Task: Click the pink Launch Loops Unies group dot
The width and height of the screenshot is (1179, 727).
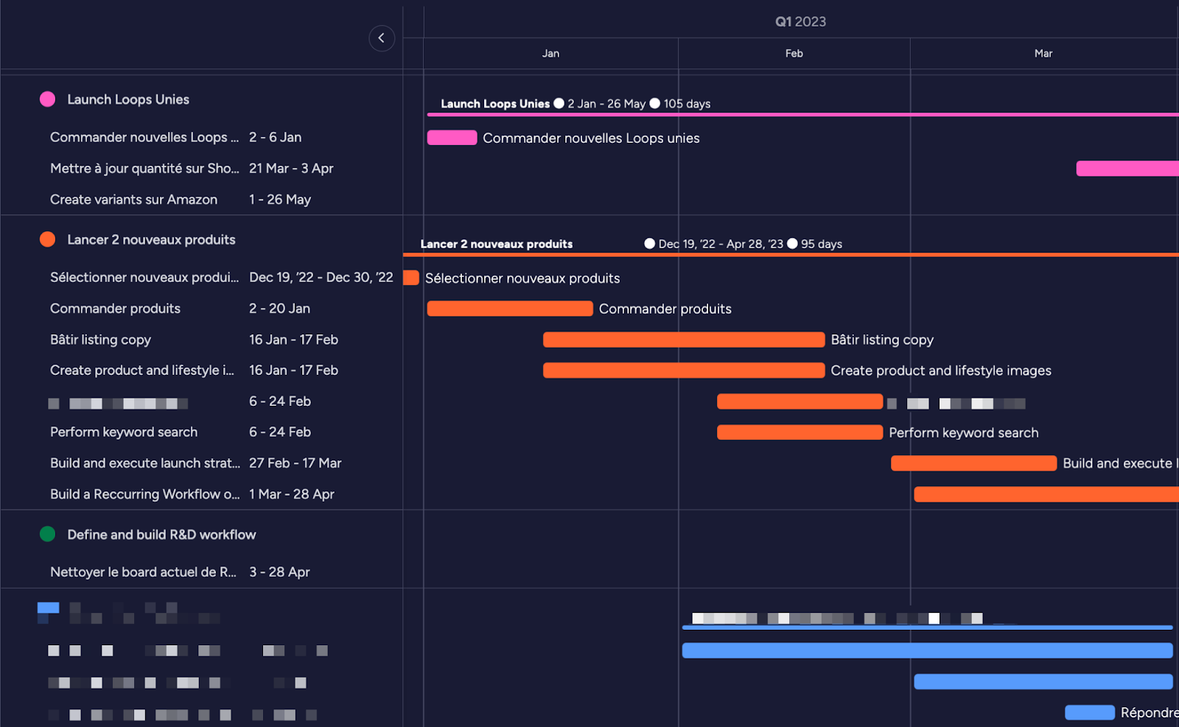Action: click(47, 99)
